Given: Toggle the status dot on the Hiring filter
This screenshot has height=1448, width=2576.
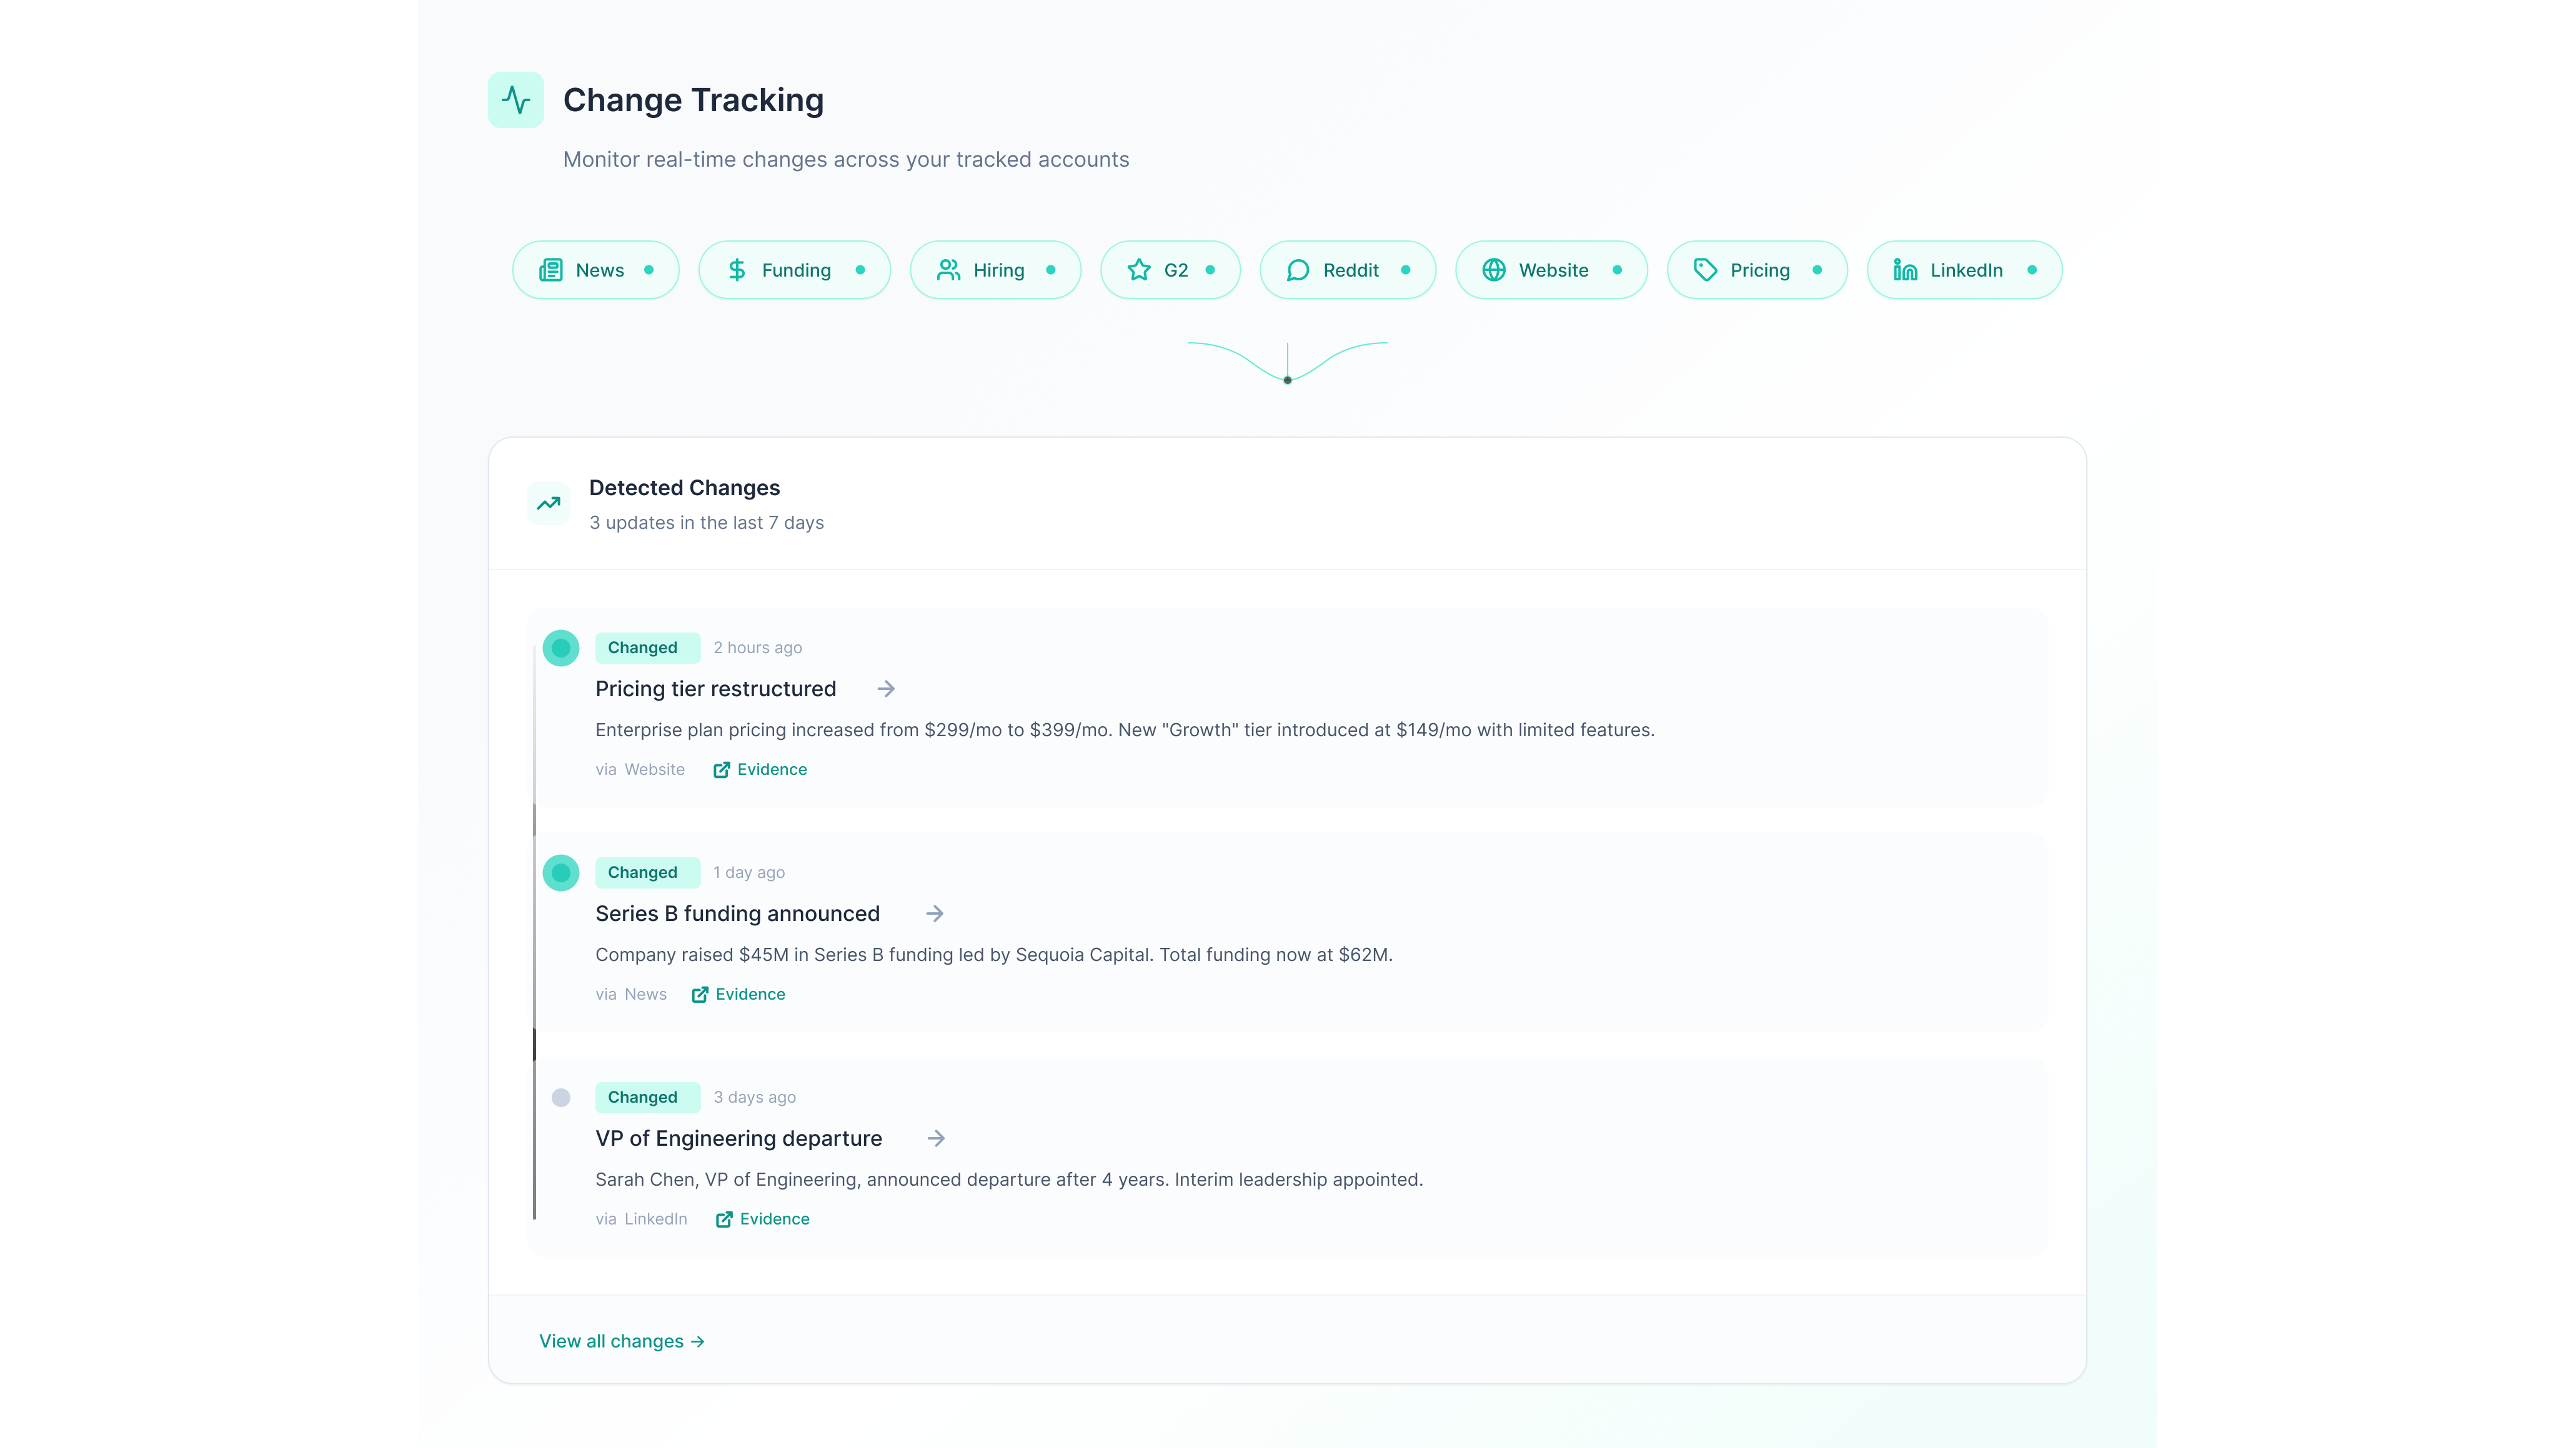Looking at the screenshot, I should pos(1051,270).
